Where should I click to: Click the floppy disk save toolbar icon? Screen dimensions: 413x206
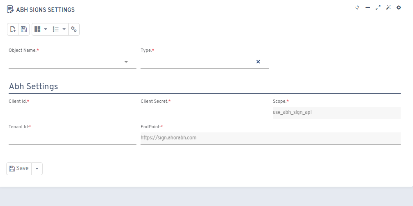(24, 29)
